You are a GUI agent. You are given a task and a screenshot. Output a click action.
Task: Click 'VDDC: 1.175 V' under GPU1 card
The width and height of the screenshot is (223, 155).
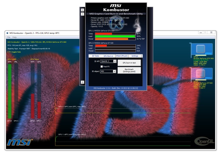click(x=199, y=65)
